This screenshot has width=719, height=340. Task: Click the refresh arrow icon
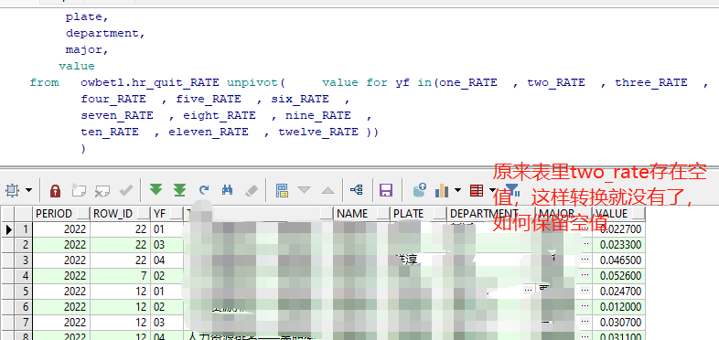204,190
